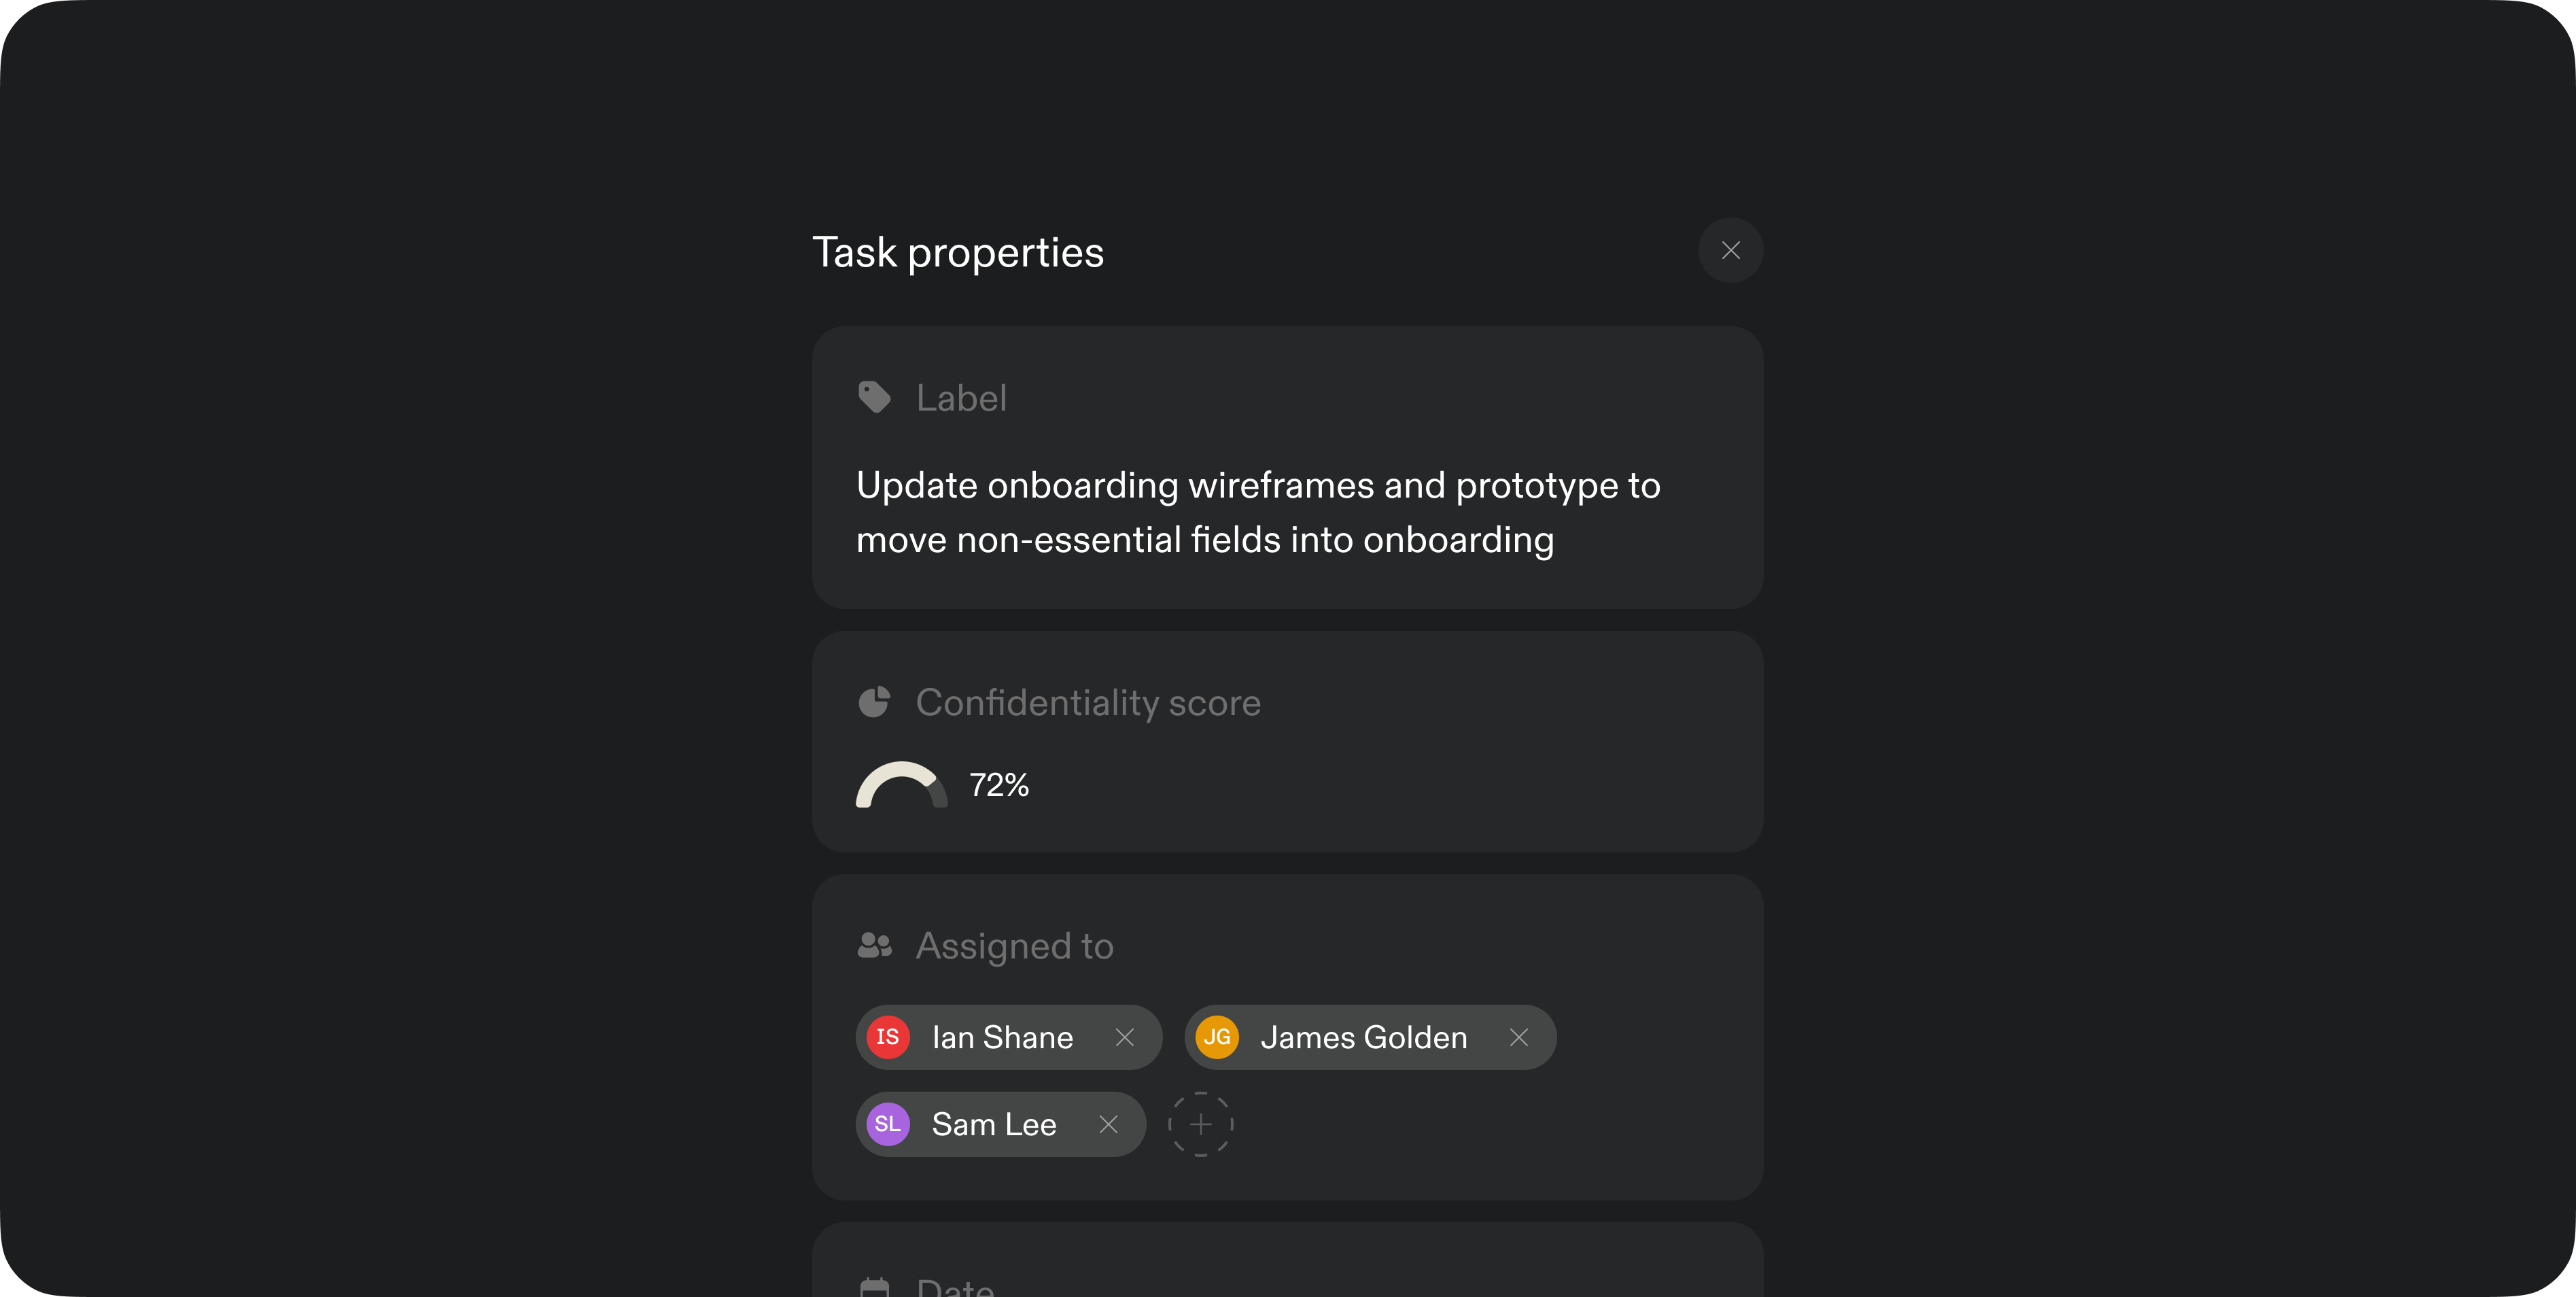Remove Sam Lee from assignees

click(x=1108, y=1124)
